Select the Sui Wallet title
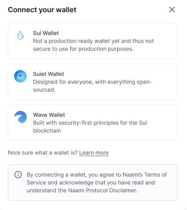Viewport: 187px width, 210px height. 46,33
